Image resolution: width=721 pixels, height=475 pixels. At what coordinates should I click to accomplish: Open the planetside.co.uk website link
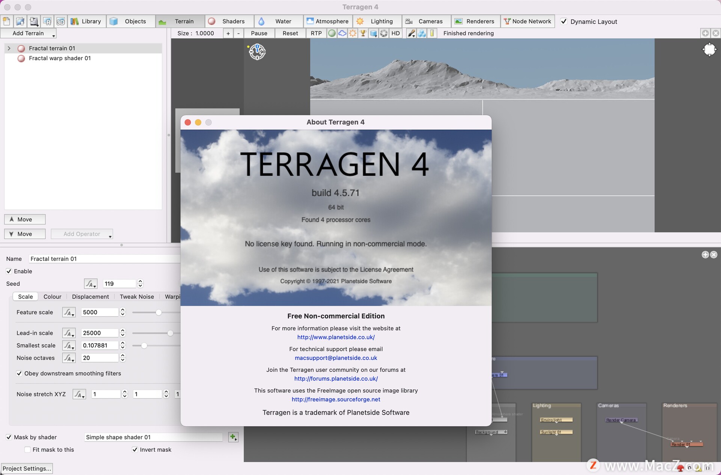coord(336,337)
